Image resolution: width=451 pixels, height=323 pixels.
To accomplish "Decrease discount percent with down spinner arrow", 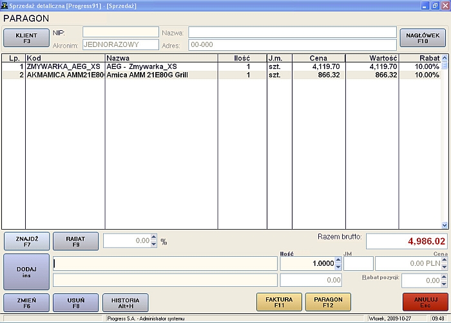I will [x=153, y=245].
